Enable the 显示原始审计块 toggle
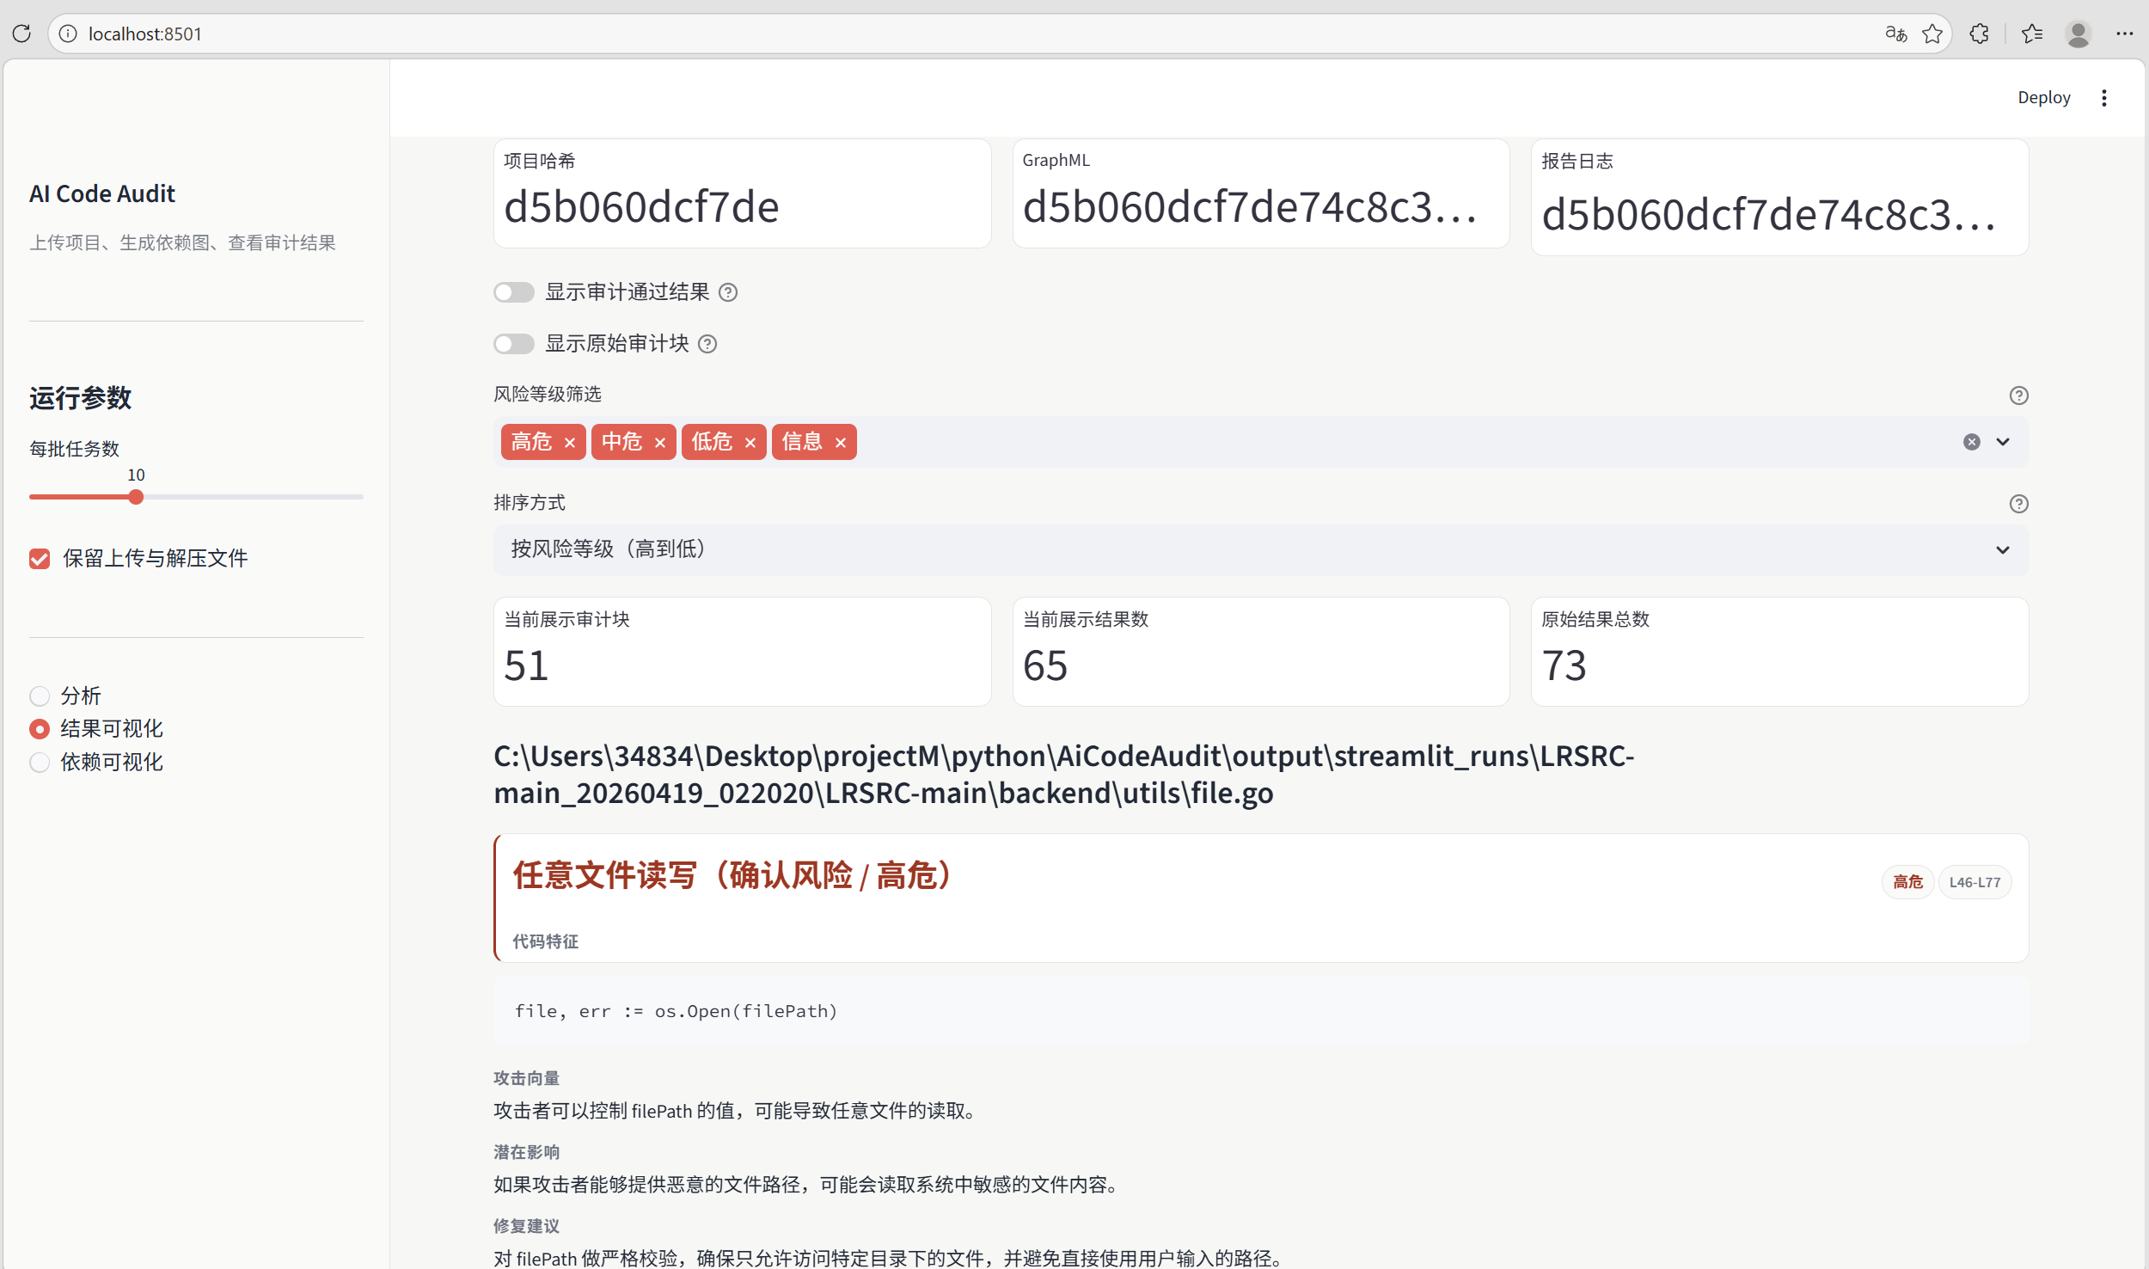Screen dimensions: 2149x1269 pos(514,344)
